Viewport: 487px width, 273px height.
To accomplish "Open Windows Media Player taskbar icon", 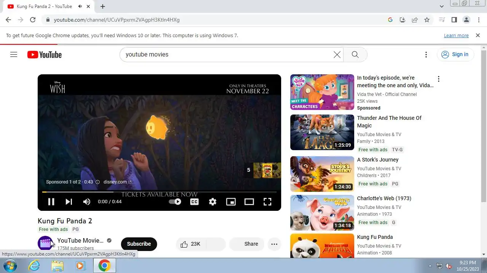I will coord(80,266).
